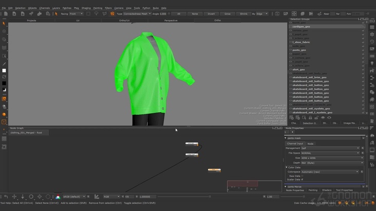Click the eye show-all icon under Selection Groups

click(x=329, y=118)
